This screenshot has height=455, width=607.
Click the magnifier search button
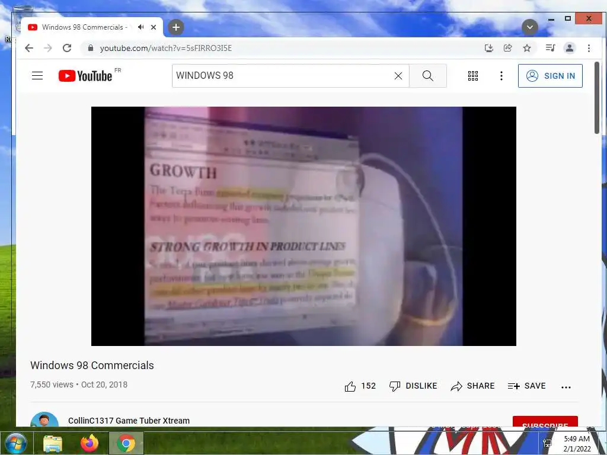428,76
